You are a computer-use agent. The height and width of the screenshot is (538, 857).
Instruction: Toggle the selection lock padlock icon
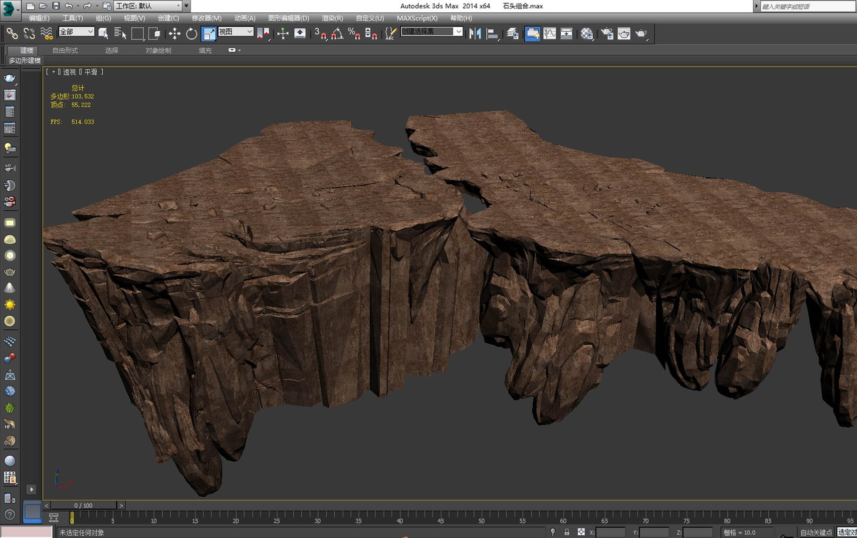pyautogui.click(x=567, y=532)
